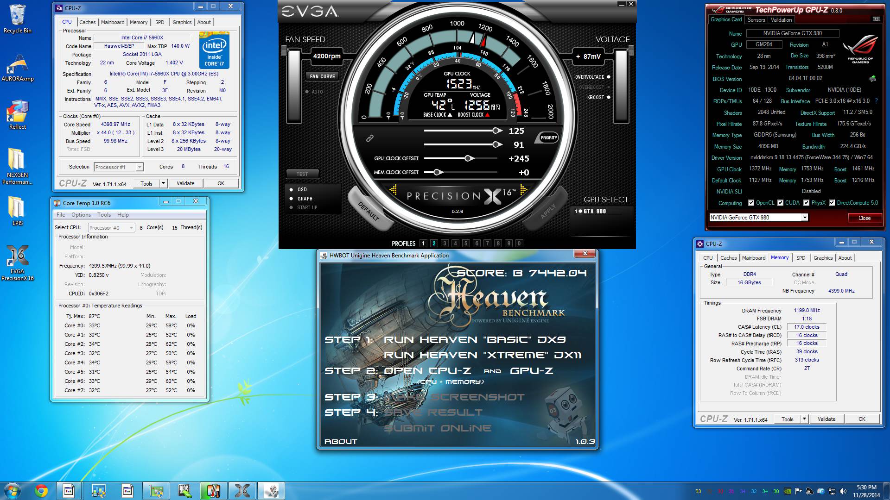Click the FAN CURVE button
Viewport: 890px width, 500px height.
coord(322,76)
